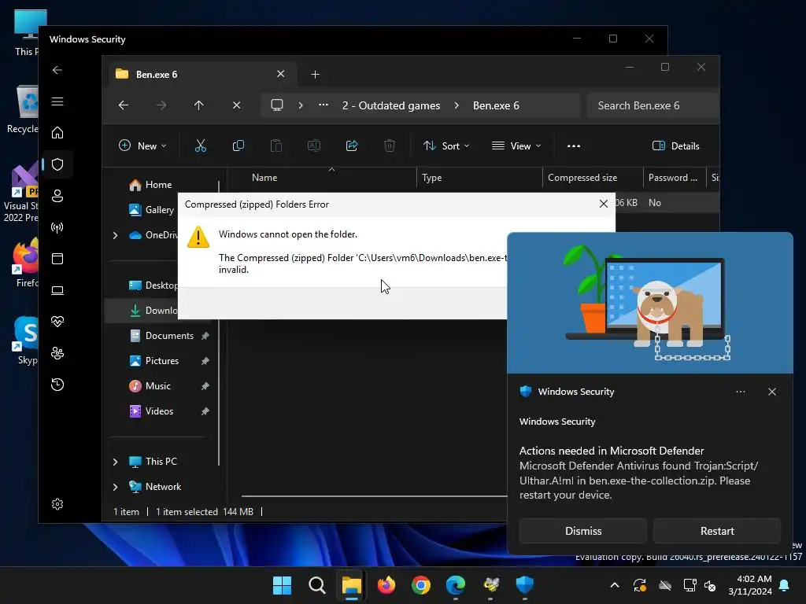
Task: Click the Cut scissors icon in File Explorer
Action: click(201, 145)
